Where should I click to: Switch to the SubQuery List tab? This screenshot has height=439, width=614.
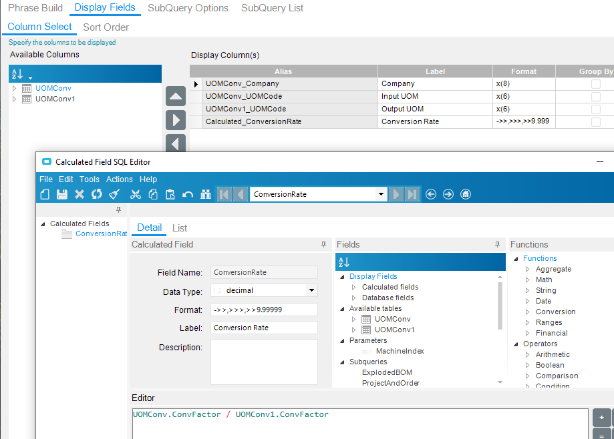tap(272, 8)
